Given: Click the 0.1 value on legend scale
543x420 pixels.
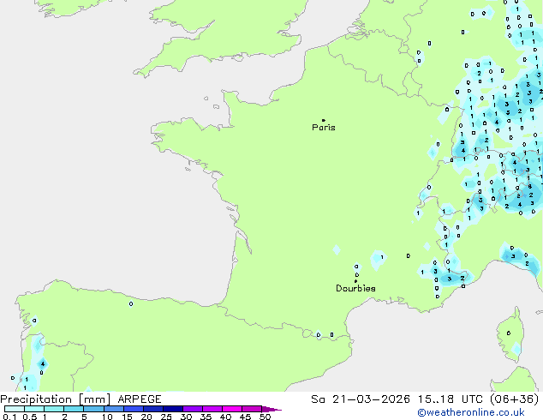Looking at the screenshot, I should click(x=9, y=417).
